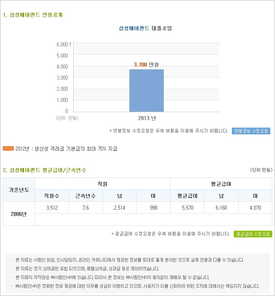
Task: Click the orange NEW badge icon
Action: [x=8, y=149]
